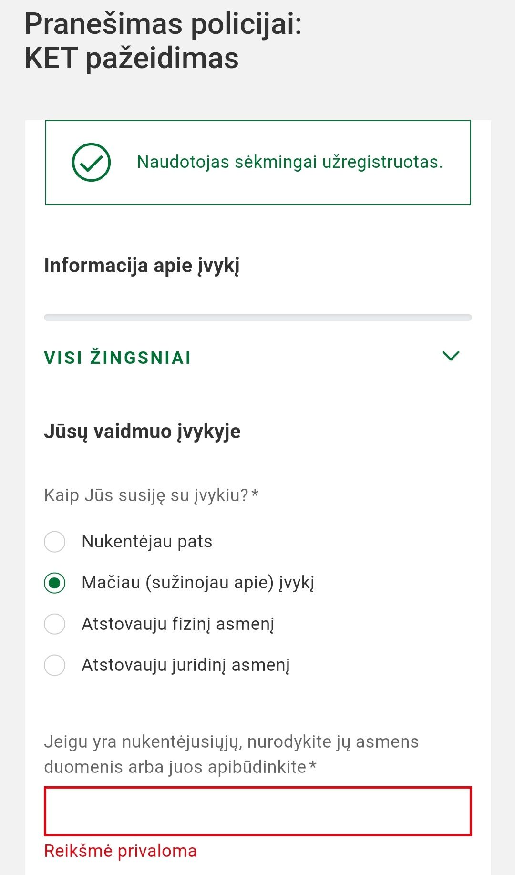Click the 'Informacija apie įvykį' section heading

click(142, 266)
